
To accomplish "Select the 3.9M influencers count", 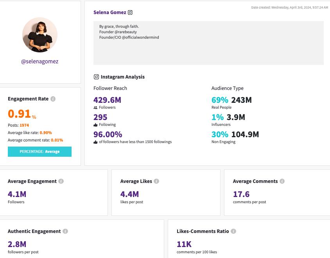I will [236, 117].
